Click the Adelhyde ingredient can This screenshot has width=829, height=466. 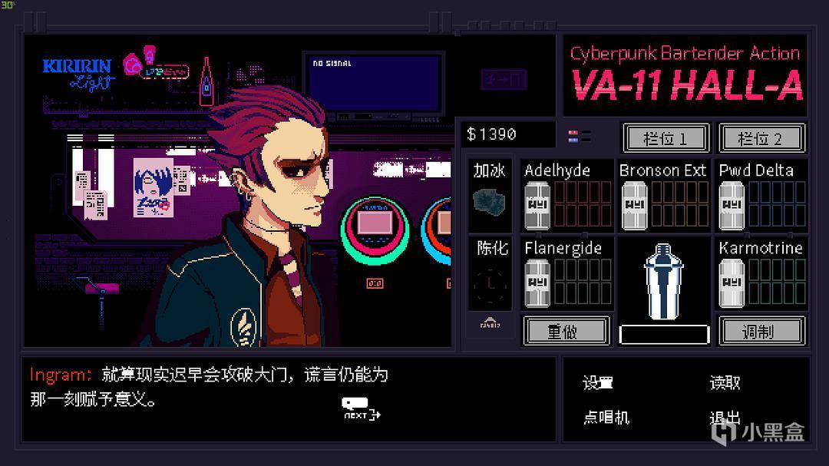(x=537, y=206)
